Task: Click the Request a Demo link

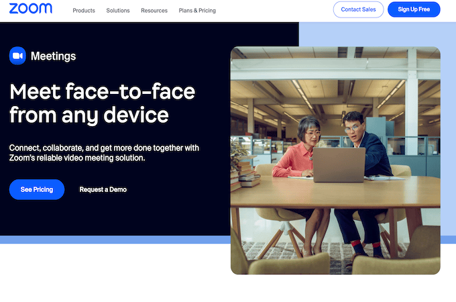Action: [103, 189]
